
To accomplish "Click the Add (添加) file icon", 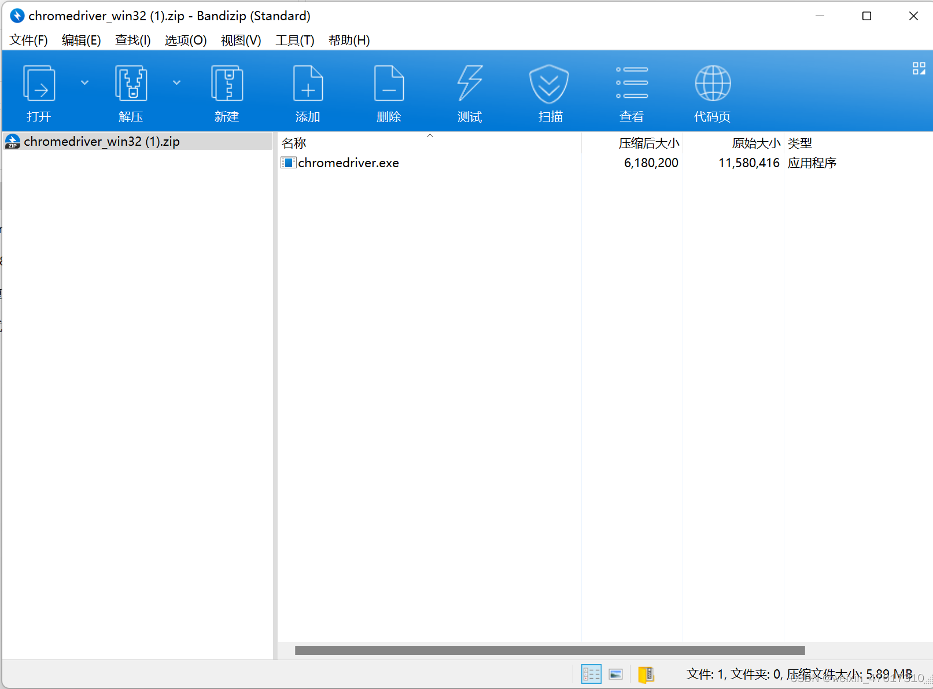I will tap(308, 84).
